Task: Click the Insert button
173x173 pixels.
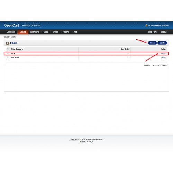Action: tap(152, 43)
